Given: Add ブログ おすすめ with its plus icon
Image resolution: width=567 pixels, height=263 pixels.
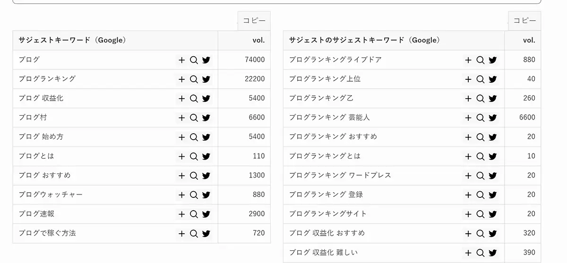Looking at the screenshot, I should coord(181,176).
